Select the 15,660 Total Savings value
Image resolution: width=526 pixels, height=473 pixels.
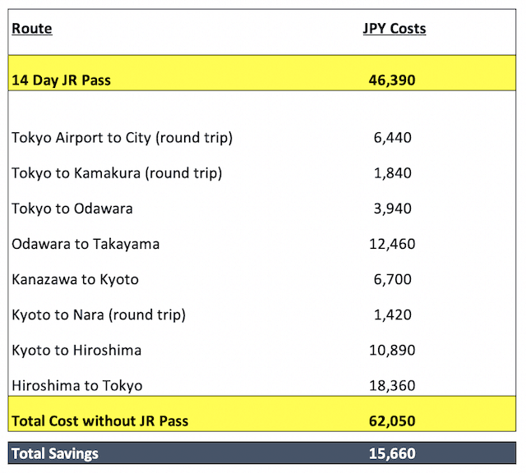pyautogui.click(x=392, y=453)
